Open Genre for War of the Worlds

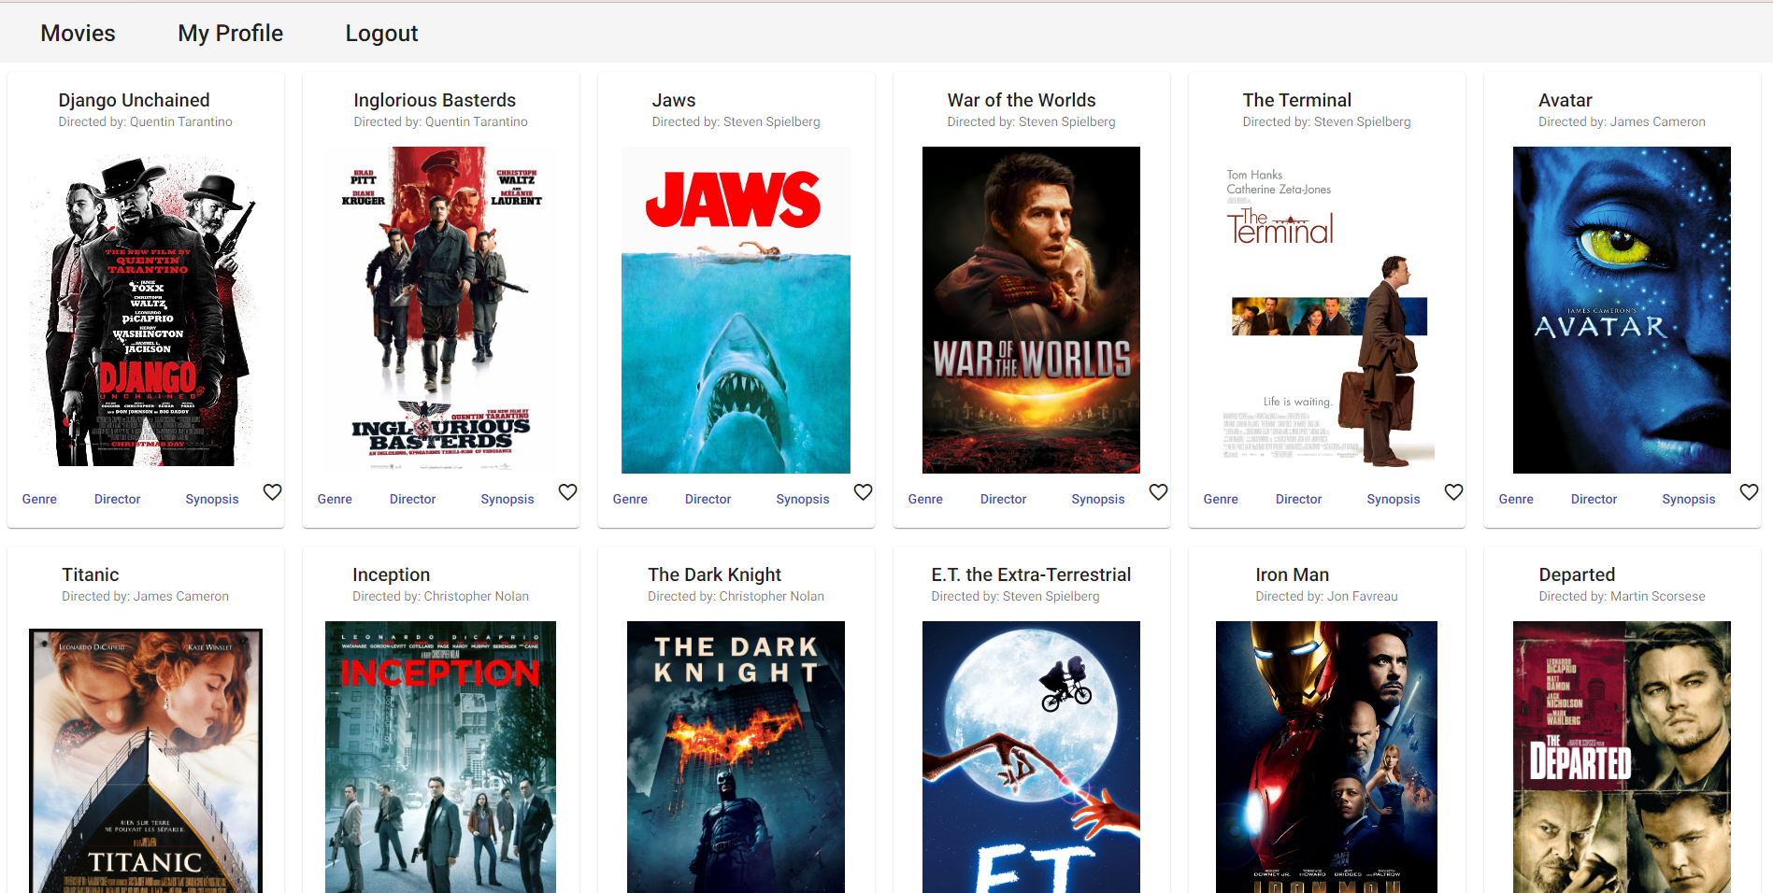925,499
